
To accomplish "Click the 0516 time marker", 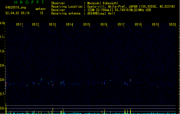I will click(x=104, y=25).
